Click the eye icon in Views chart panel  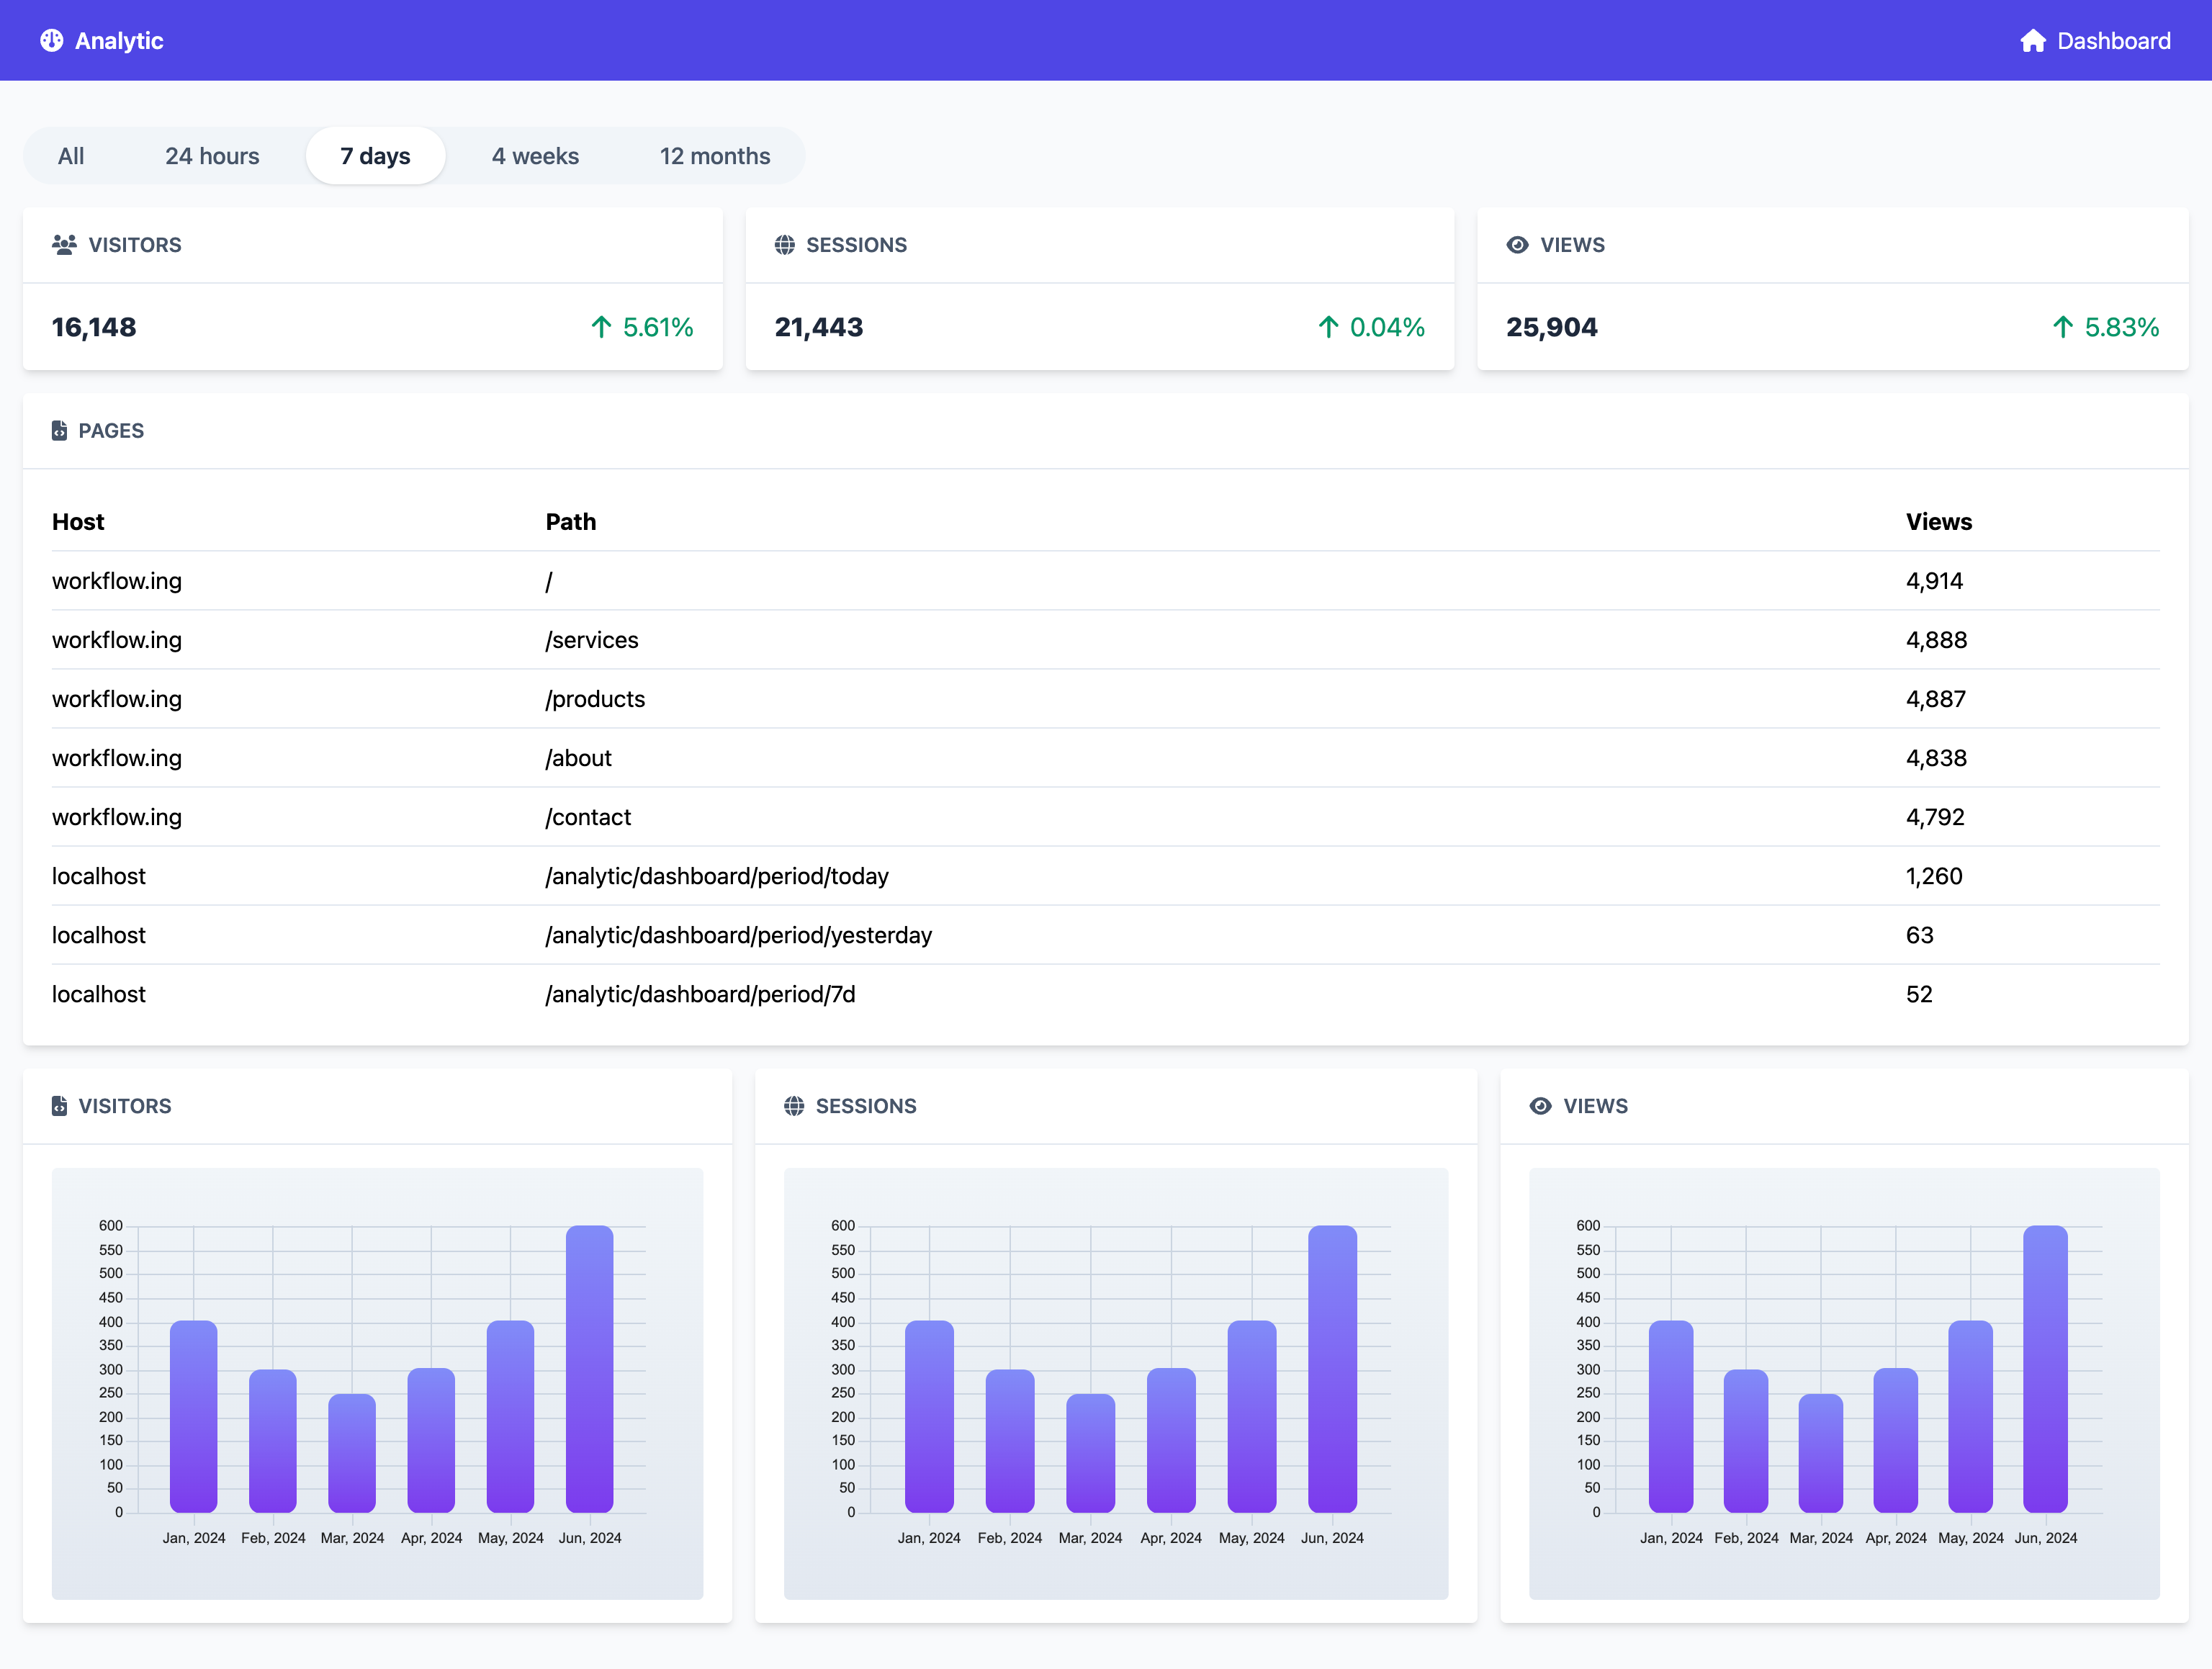(1541, 1106)
